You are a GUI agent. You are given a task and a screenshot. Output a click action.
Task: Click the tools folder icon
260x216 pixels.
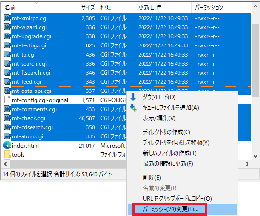7,155
